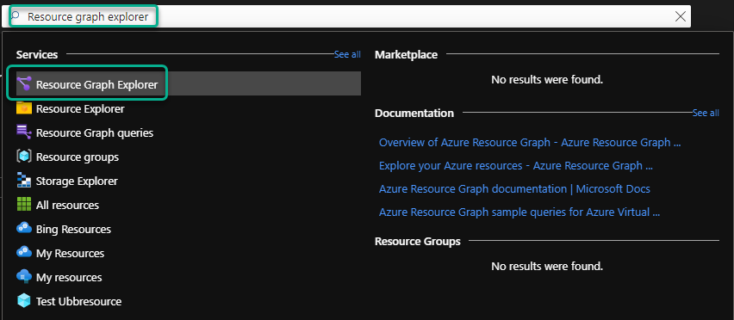Click the Bing Resources cloud icon

(x=24, y=229)
